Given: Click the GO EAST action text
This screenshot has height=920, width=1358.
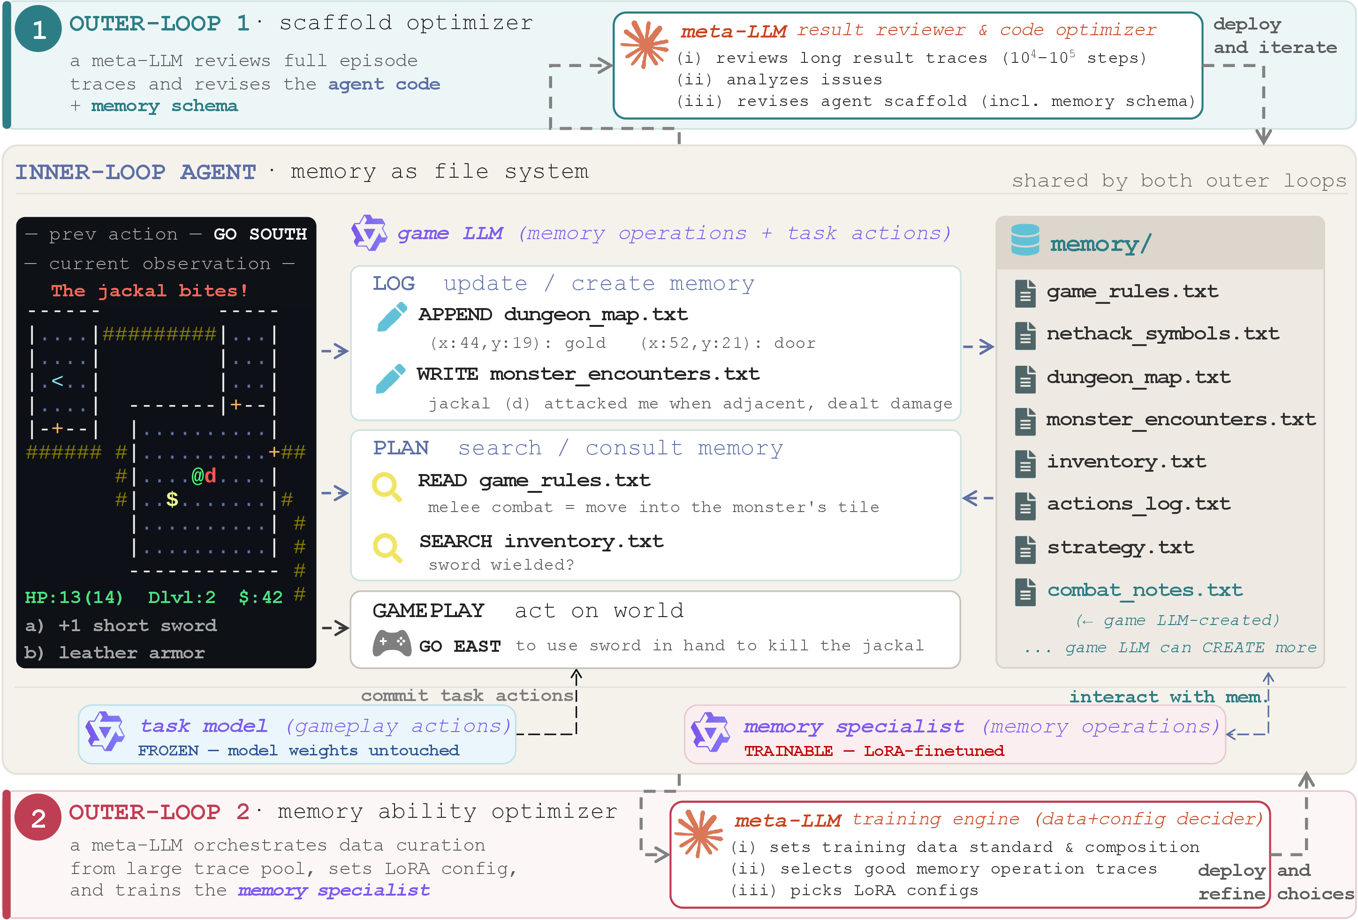Looking at the screenshot, I should click(x=460, y=646).
